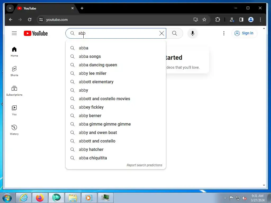Submit search with the magnifier button
The width and height of the screenshot is (271, 203).
[175, 33]
